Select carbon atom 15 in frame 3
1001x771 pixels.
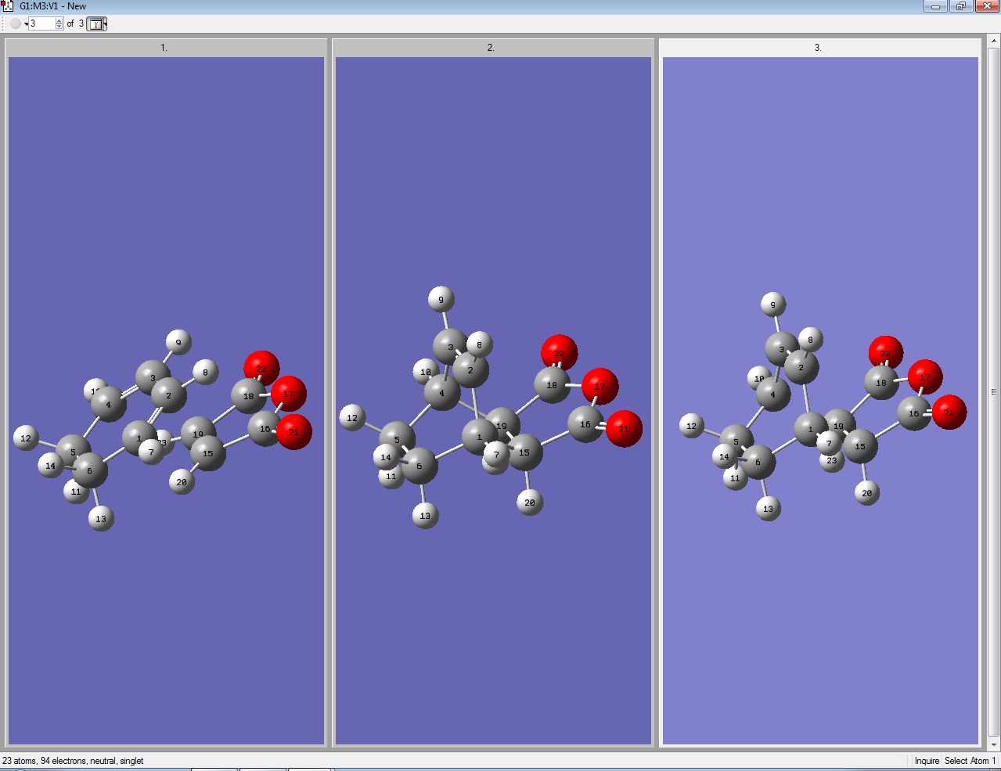coord(860,446)
